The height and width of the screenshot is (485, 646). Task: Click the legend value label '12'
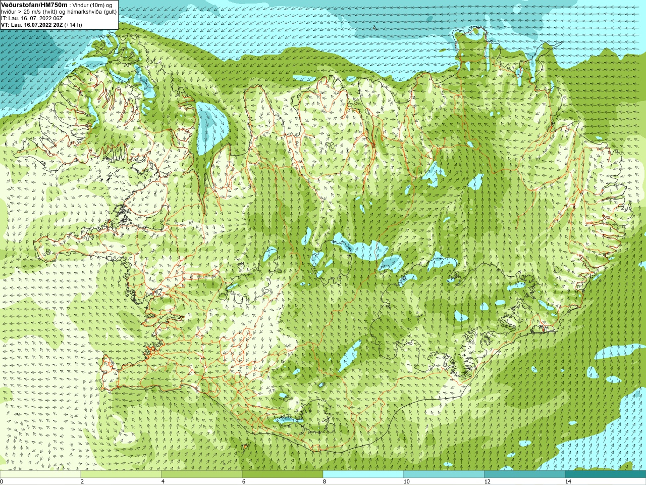click(487, 481)
